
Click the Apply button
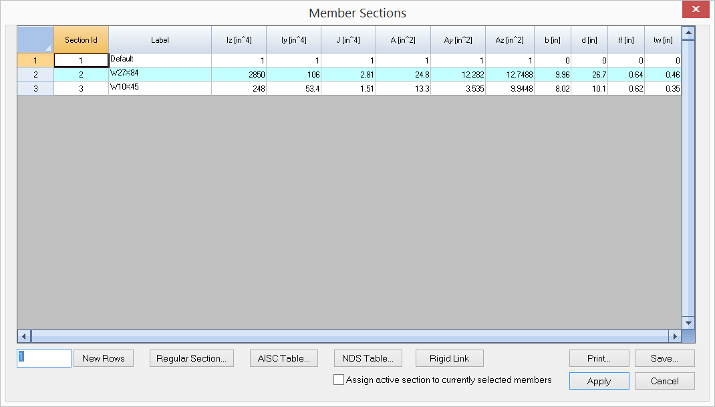pyautogui.click(x=599, y=381)
